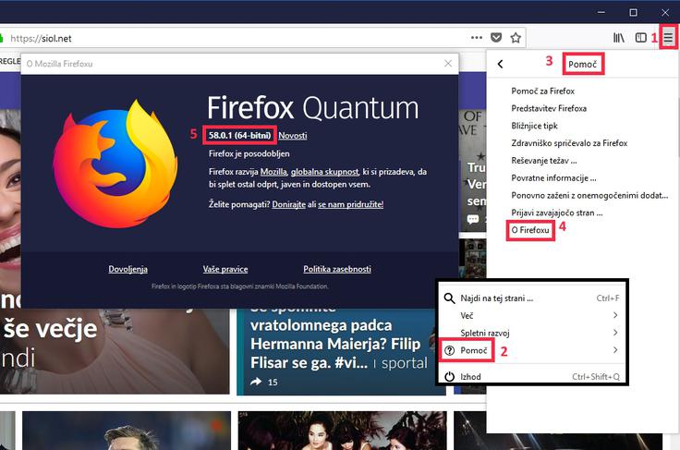
Task: Follow the Mozilla link in dialog
Action: (x=273, y=172)
